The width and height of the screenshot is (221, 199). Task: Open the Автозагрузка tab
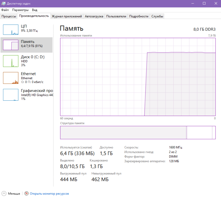click(x=94, y=16)
